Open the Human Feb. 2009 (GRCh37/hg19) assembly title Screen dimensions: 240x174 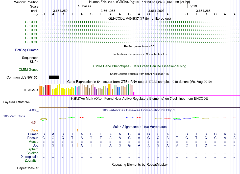[114, 2]
